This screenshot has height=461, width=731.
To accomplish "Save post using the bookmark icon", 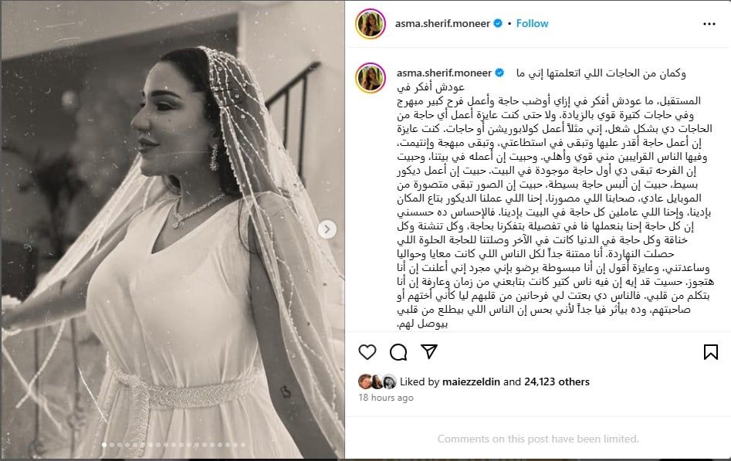I will coord(710,352).
